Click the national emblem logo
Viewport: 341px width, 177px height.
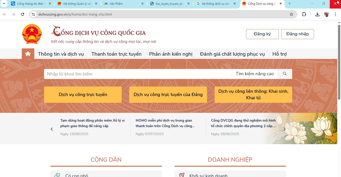pos(32,34)
